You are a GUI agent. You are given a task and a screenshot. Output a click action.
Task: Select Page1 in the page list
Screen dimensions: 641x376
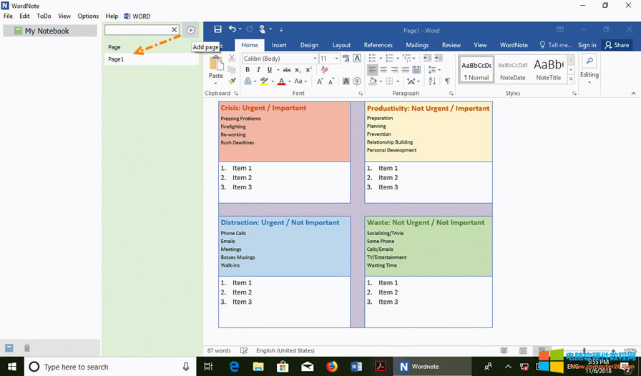(x=116, y=59)
